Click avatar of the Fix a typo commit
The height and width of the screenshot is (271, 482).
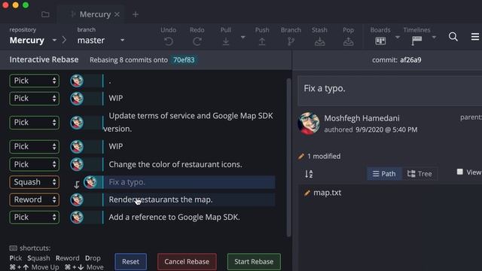(x=90, y=182)
